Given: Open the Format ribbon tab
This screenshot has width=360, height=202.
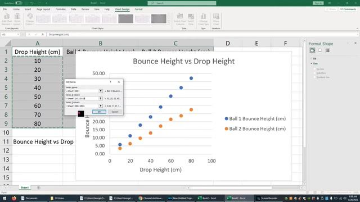Looking at the screenshot, I should pyautogui.click(x=138, y=9).
